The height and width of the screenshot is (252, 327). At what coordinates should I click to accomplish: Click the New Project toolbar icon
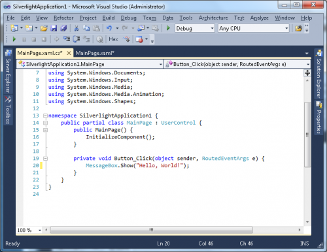(14, 28)
